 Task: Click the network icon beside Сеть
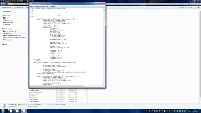[x=3, y=44]
